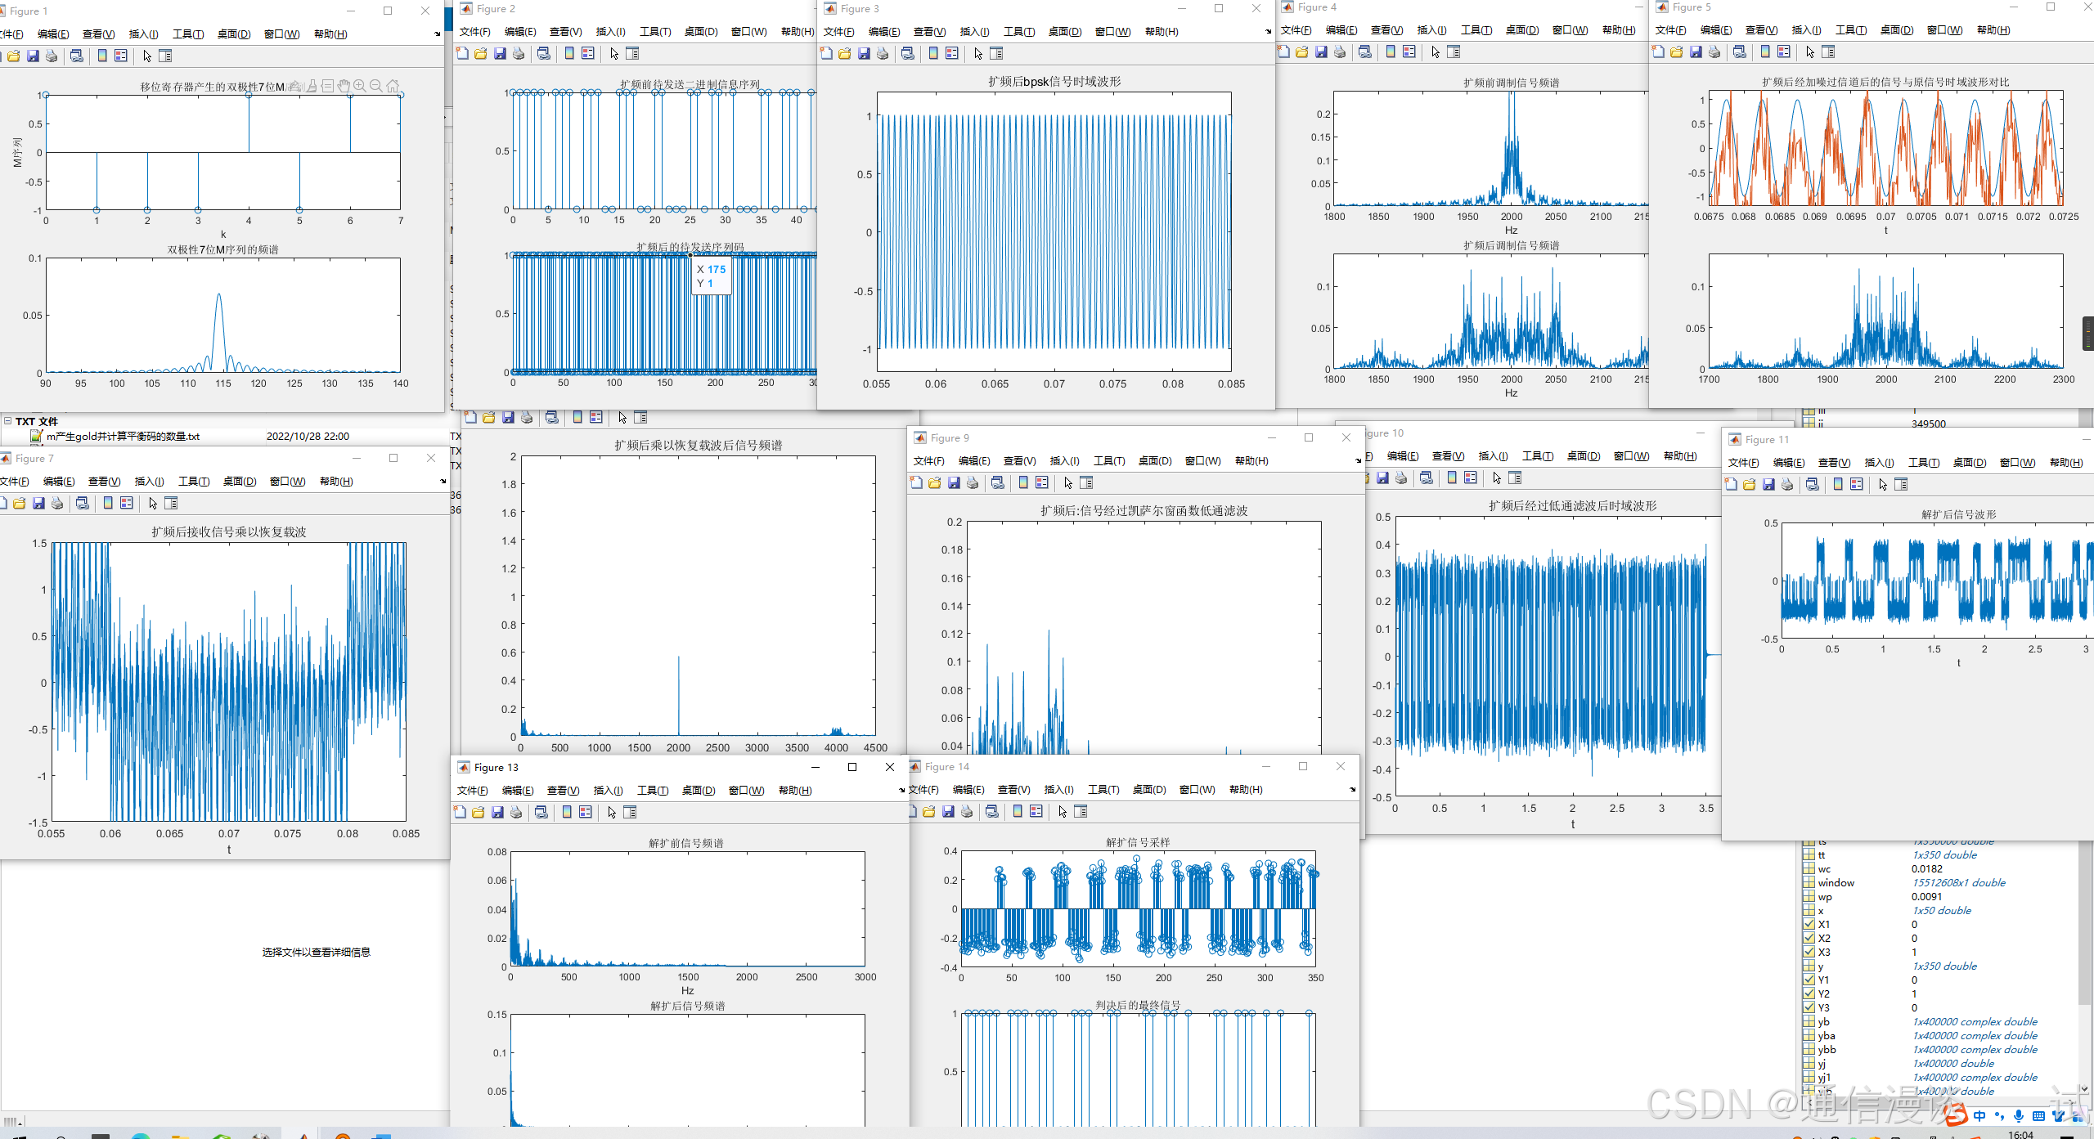Click Zoom In on Figure 1 axes toolbar
The image size is (2094, 1139).
click(x=359, y=86)
